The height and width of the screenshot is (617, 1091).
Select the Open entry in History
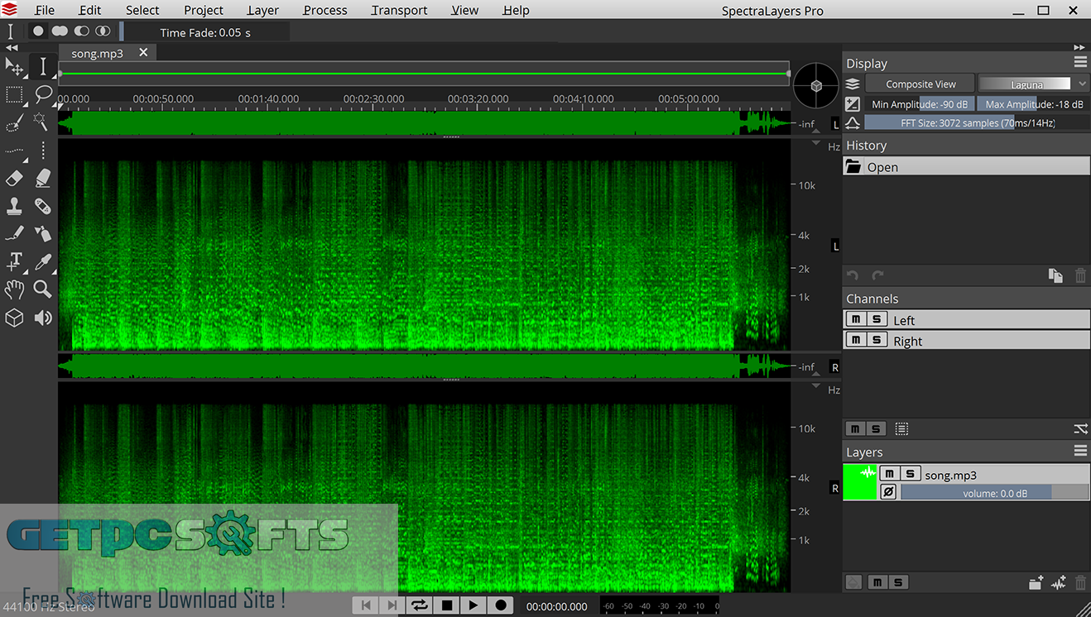966,166
